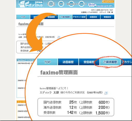132x121 pixels.
Task: Click the 600枚 upper limit value
Action: click(104, 102)
